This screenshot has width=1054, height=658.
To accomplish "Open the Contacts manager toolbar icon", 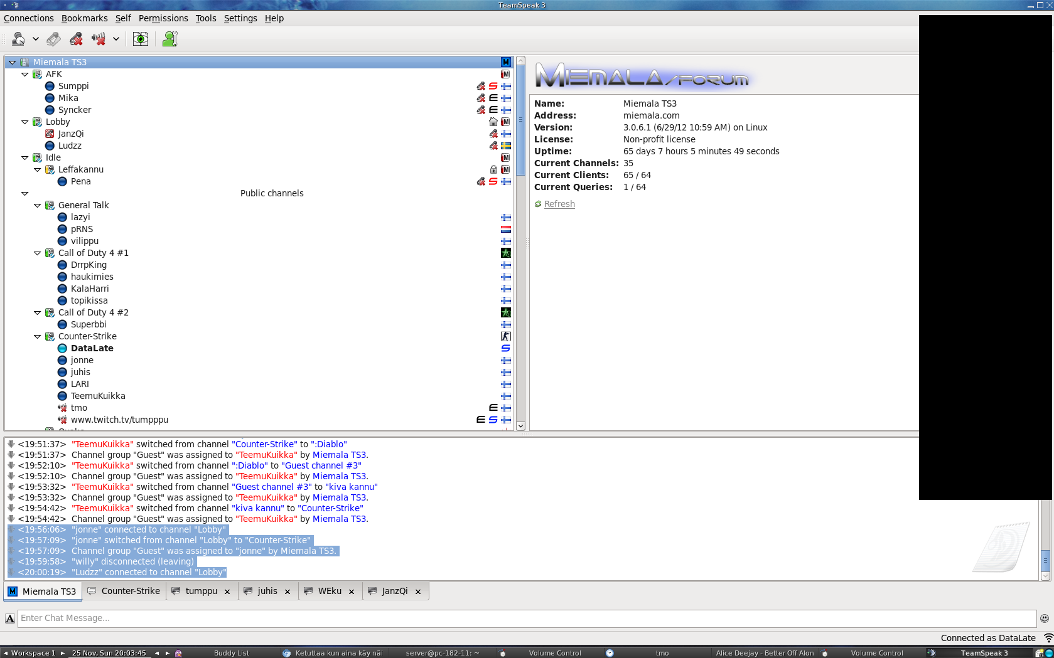I will [169, 39].
